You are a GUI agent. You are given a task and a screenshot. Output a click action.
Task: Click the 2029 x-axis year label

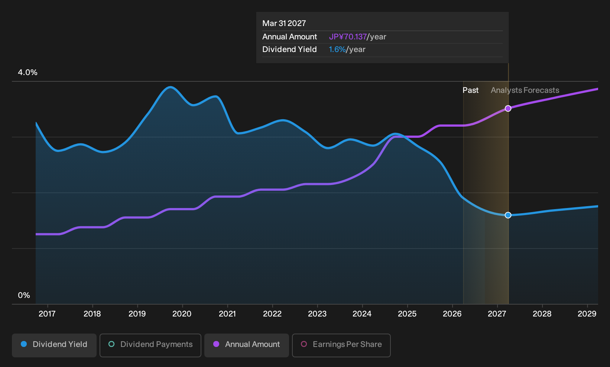pos(587,314)
